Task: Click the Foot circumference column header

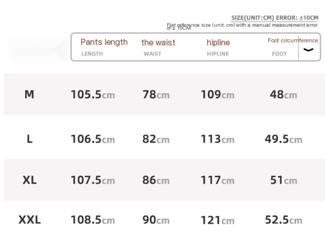Action: pos(287,41)
